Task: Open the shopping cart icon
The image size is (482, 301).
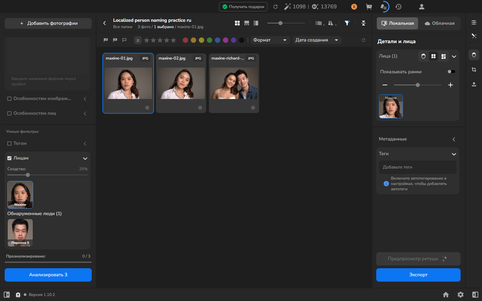Action: tap(369, 7)
